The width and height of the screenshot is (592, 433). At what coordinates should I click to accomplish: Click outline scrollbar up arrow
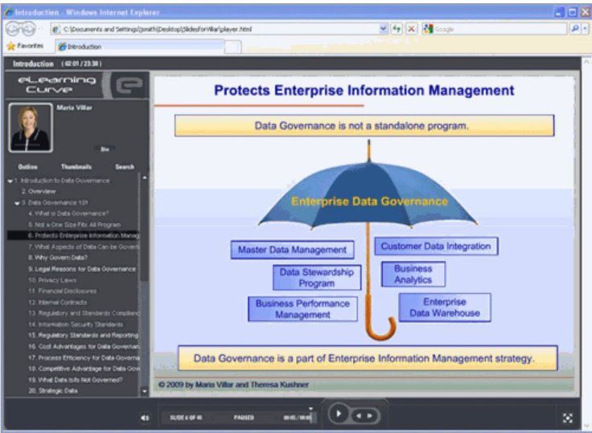click(x=144, y=178)
